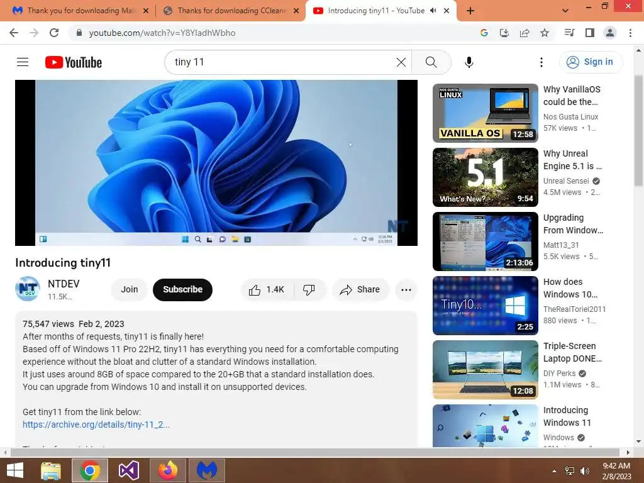The image size is (644, 483).
Task: Open the NTDEV channel avatar
Action: pyautogui.click(x=28, y=289)
